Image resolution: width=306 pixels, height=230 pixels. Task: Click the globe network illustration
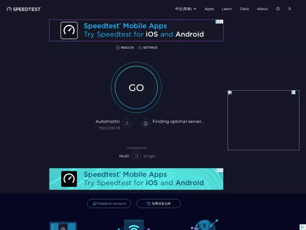pyautogui.click(x=204, y=225)
